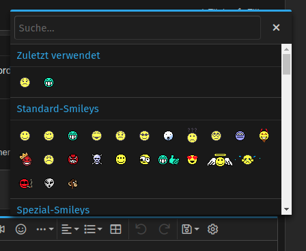Select the red devil-horned smiley
This screenshot has width=306, height=251.
(x=264, y=135)
